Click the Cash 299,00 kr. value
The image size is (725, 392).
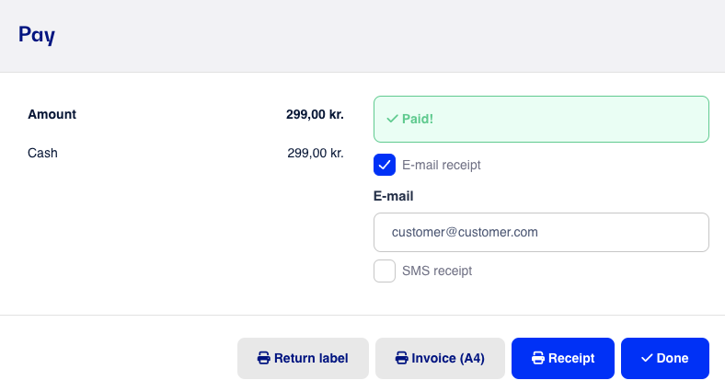[316, 153]
